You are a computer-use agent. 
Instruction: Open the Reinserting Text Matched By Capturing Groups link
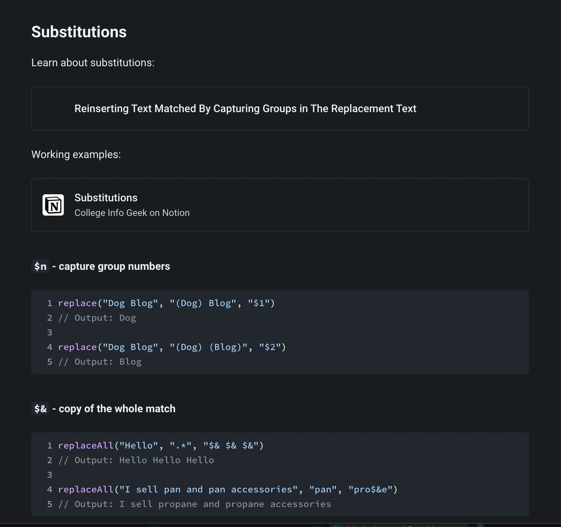point(245,108)
